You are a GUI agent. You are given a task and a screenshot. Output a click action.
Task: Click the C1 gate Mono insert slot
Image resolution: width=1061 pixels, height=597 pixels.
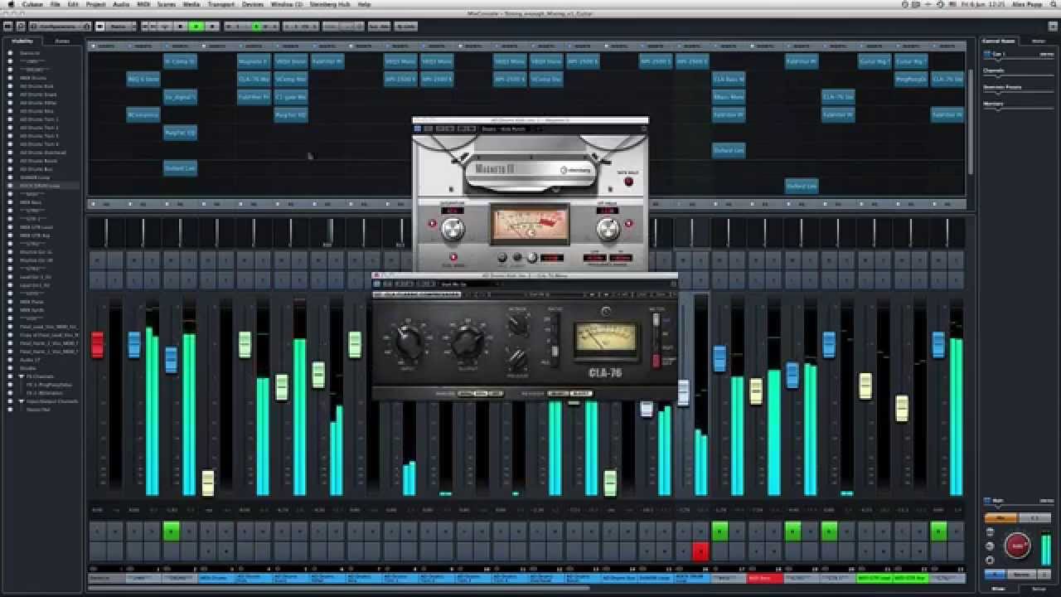(x=290, y=96)
